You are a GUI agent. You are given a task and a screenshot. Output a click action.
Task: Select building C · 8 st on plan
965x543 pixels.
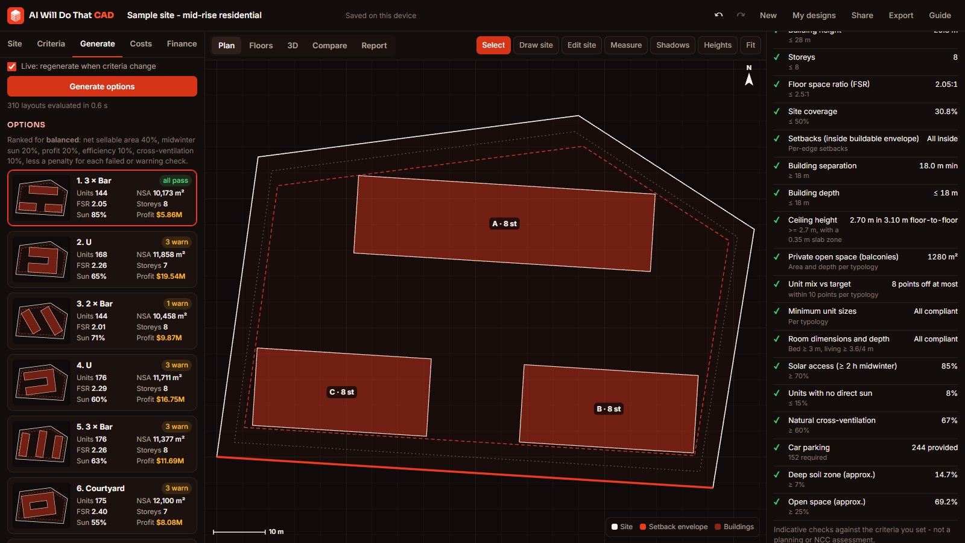tap(341, 392)
